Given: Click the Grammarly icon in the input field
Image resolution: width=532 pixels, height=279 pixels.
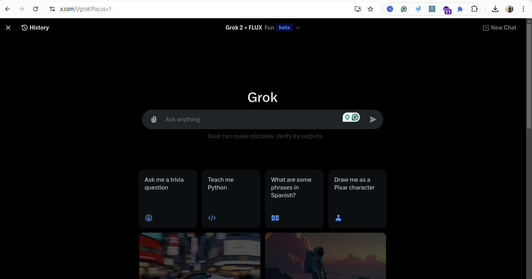Looking at the screenshot, I should coord(355,117).
